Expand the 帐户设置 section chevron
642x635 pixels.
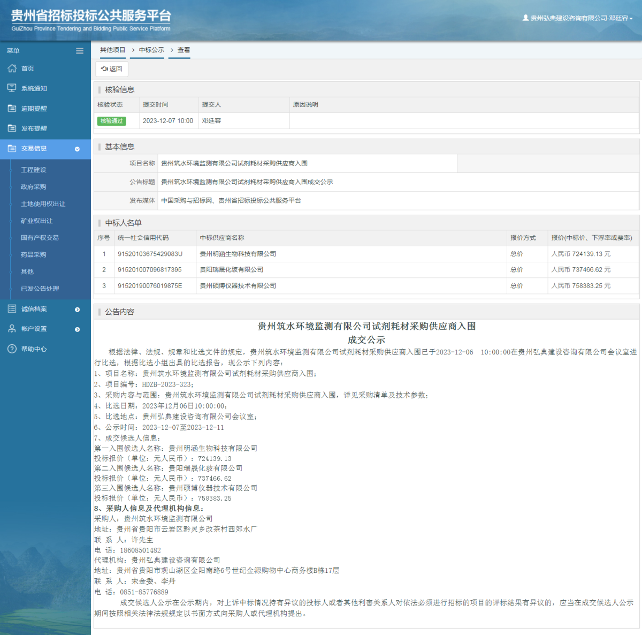pos(78,330)
